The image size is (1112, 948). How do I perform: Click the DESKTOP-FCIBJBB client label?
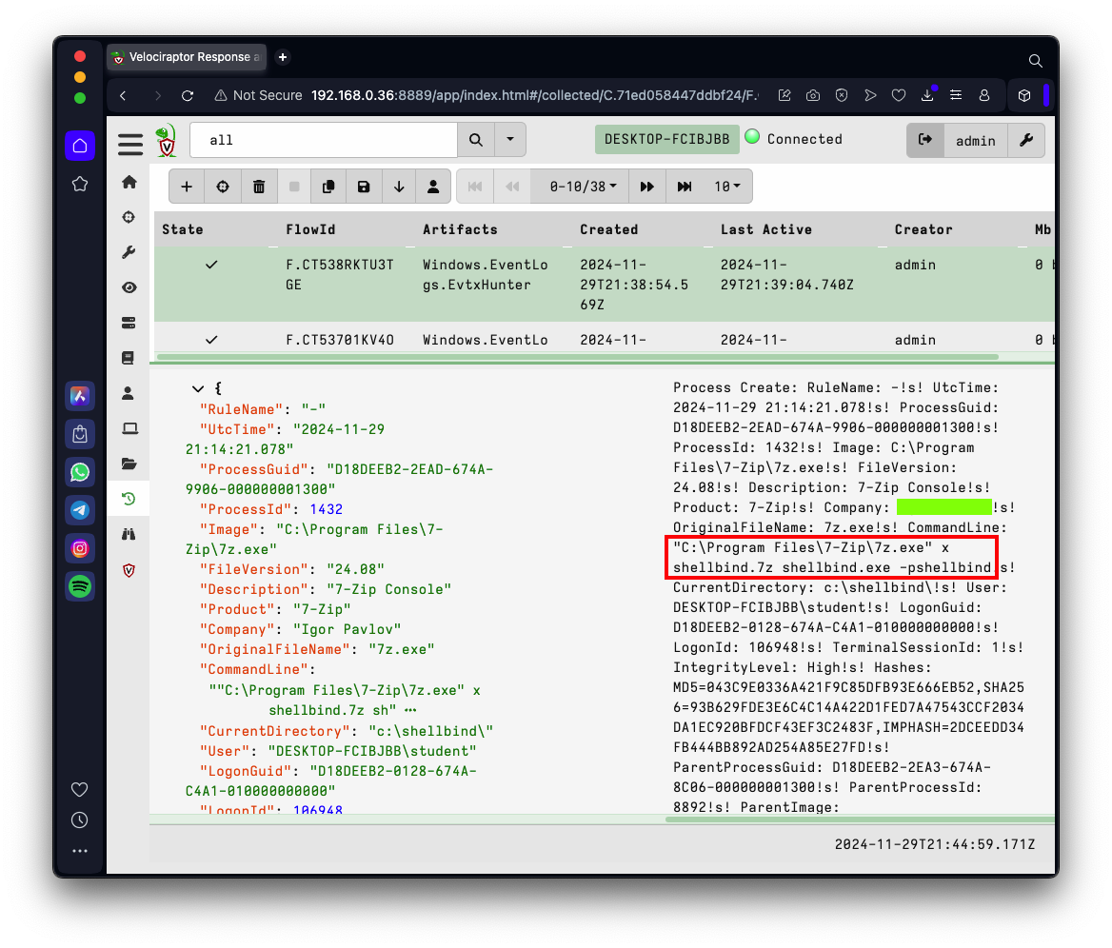pos(666,139)
